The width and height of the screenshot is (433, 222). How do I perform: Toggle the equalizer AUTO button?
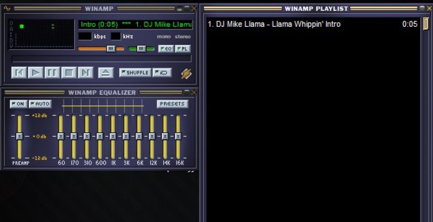click(x=39, y=104)
